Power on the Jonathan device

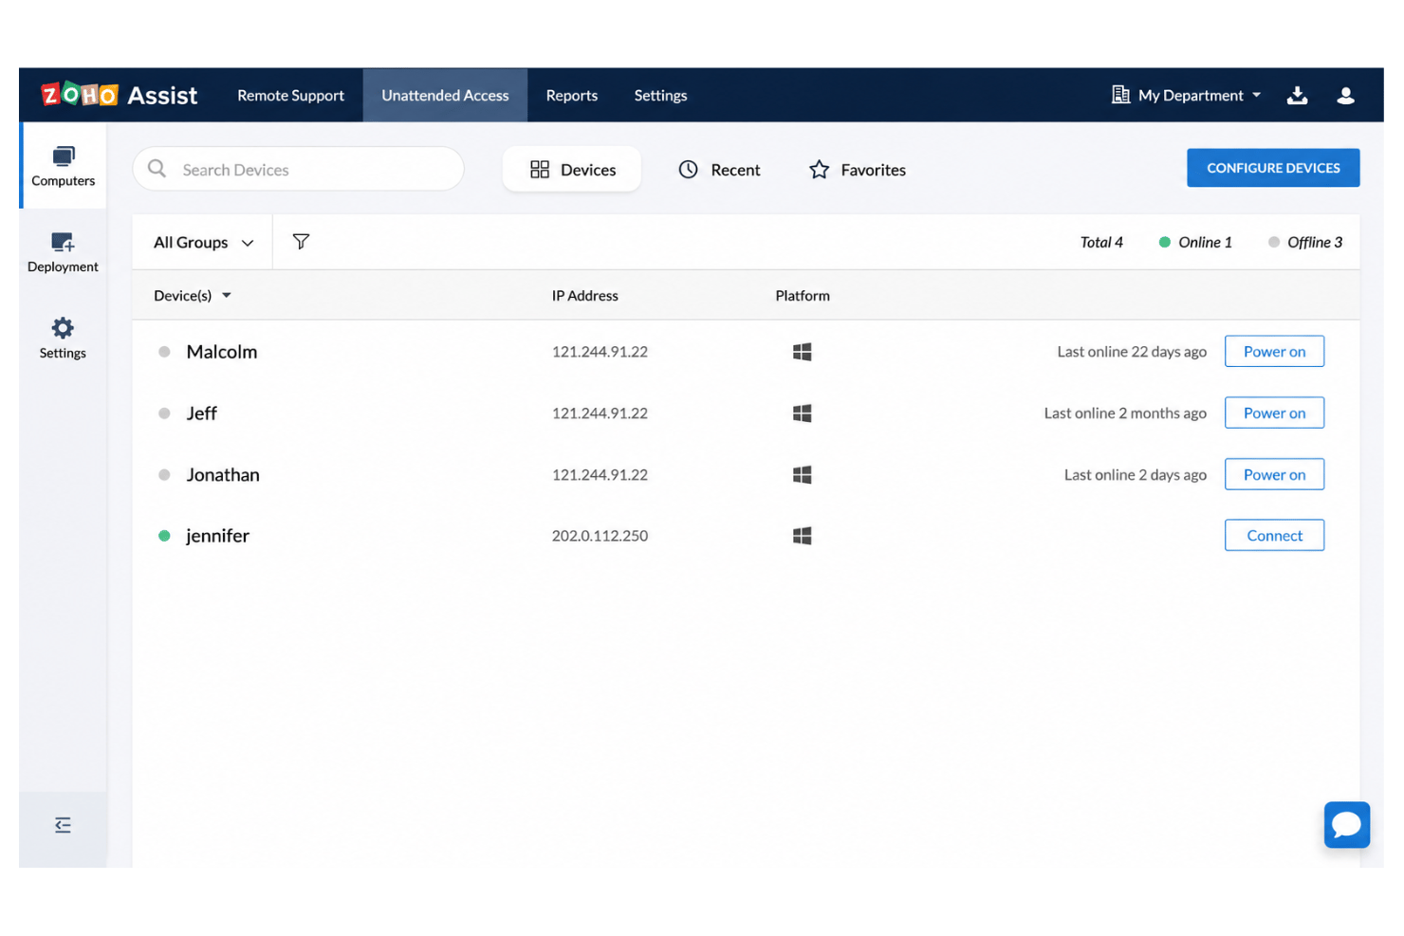click(x=1274, y=475)
